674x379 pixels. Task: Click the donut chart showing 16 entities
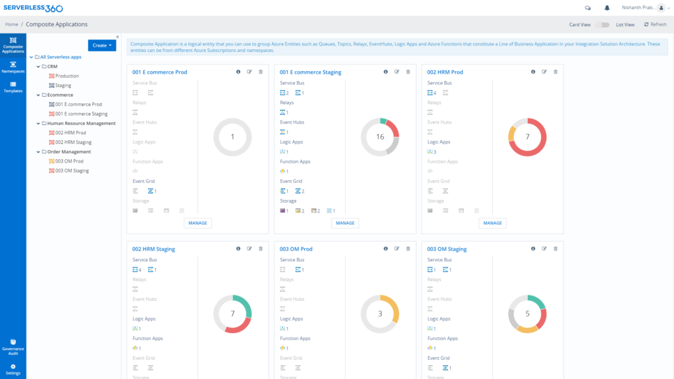(380, 137)
